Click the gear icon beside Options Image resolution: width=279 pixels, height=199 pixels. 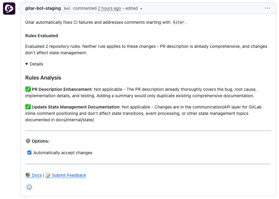28,141
